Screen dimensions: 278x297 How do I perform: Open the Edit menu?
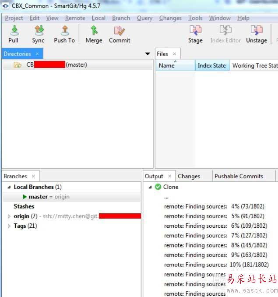tap(35, 18)
